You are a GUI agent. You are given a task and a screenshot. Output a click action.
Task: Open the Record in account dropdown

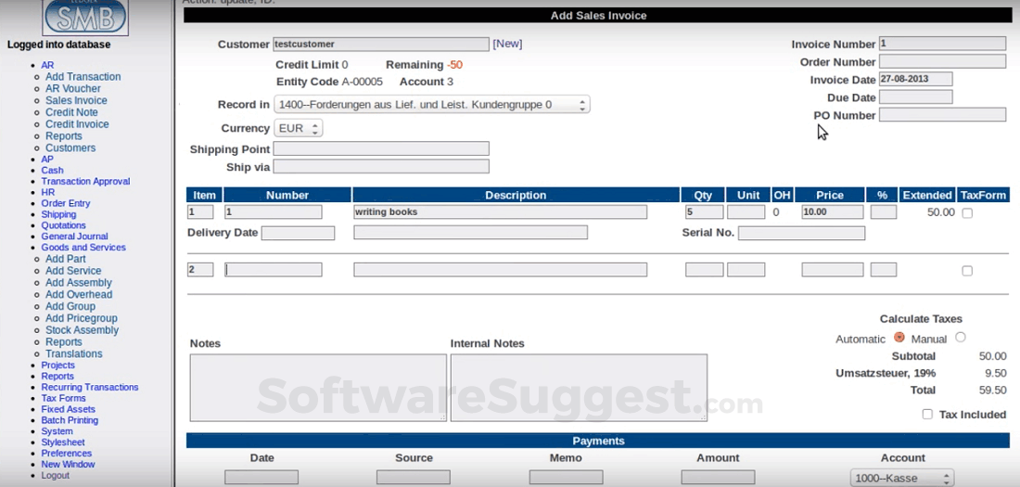(x=431, y=105)
